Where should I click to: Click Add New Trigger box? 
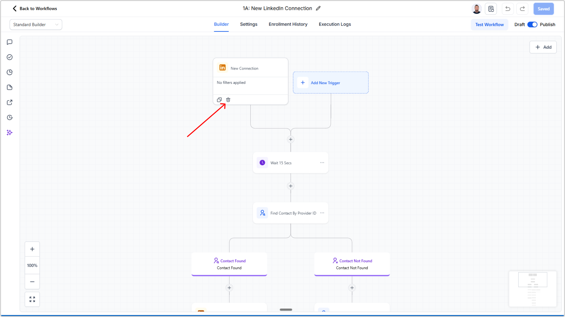(x=330, y=83)
